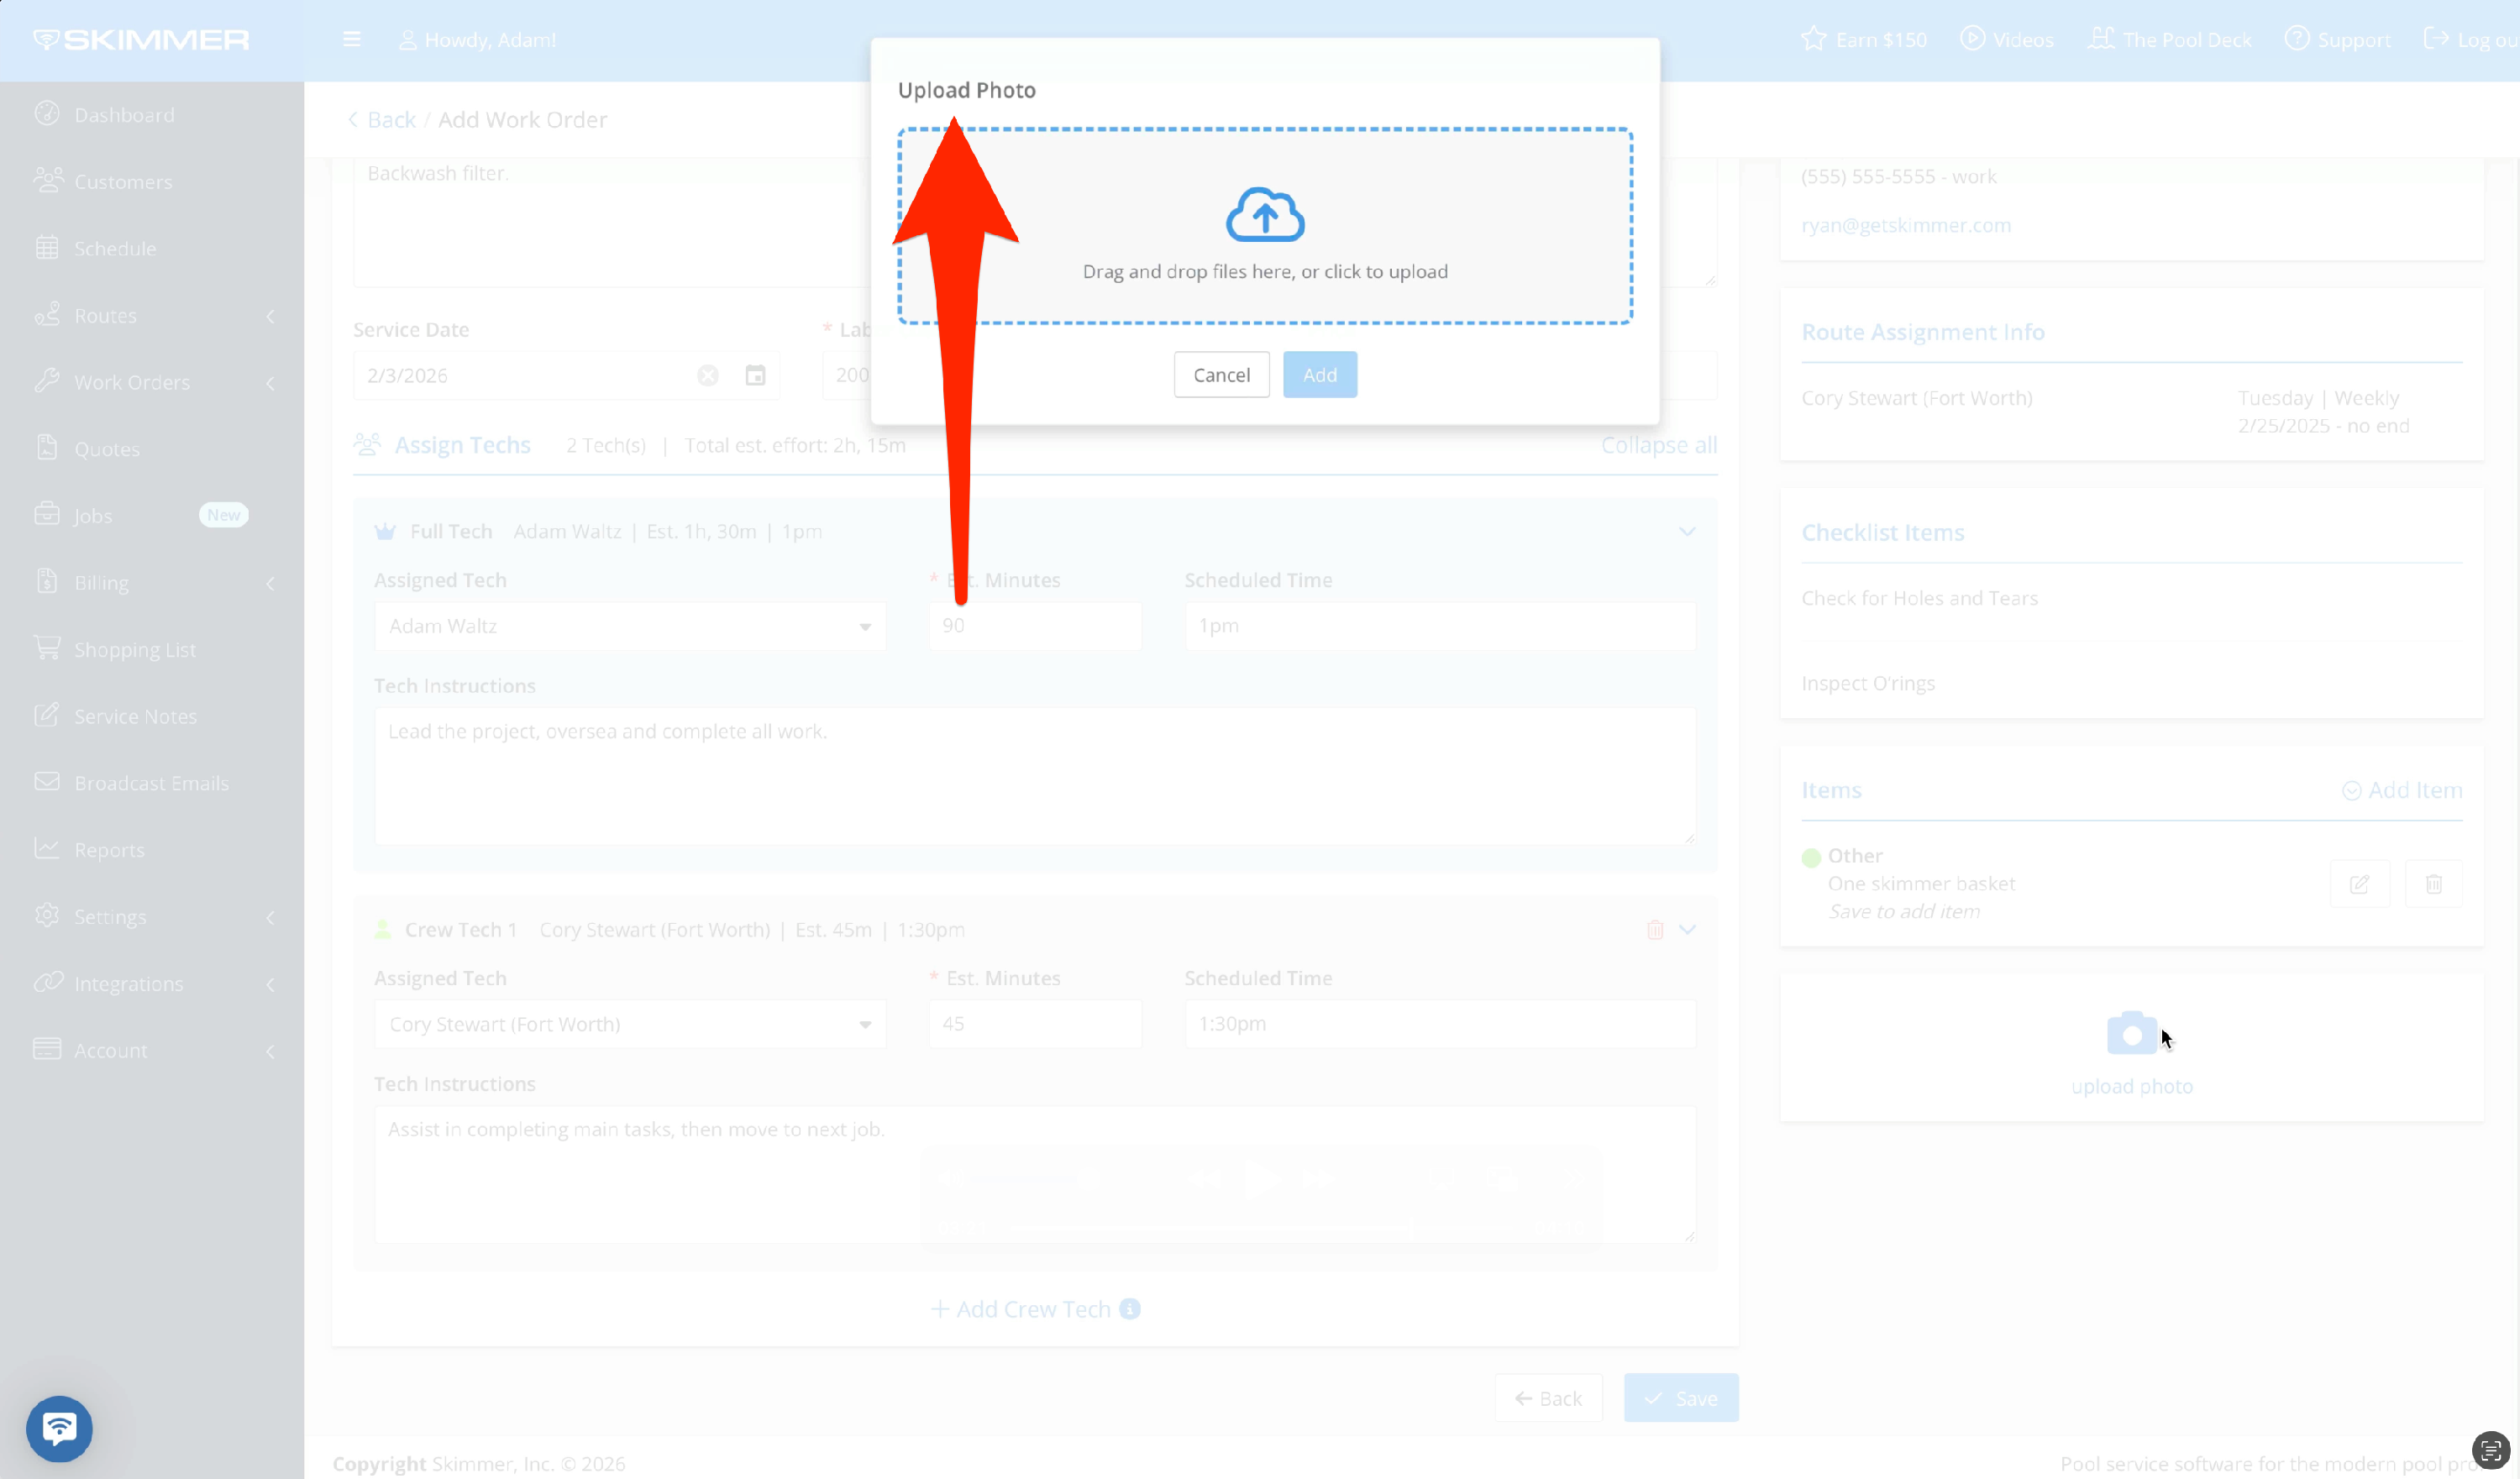Open Shopping List in sidebar

coord(135,649)
